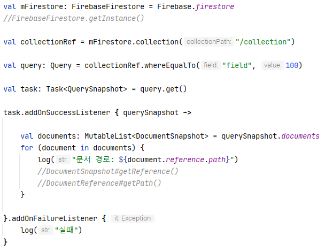This screenshot has height=251, width=325.
Task: Click the //DocumentSnapshot#getReference() comment
Action: tap(108, 171)
